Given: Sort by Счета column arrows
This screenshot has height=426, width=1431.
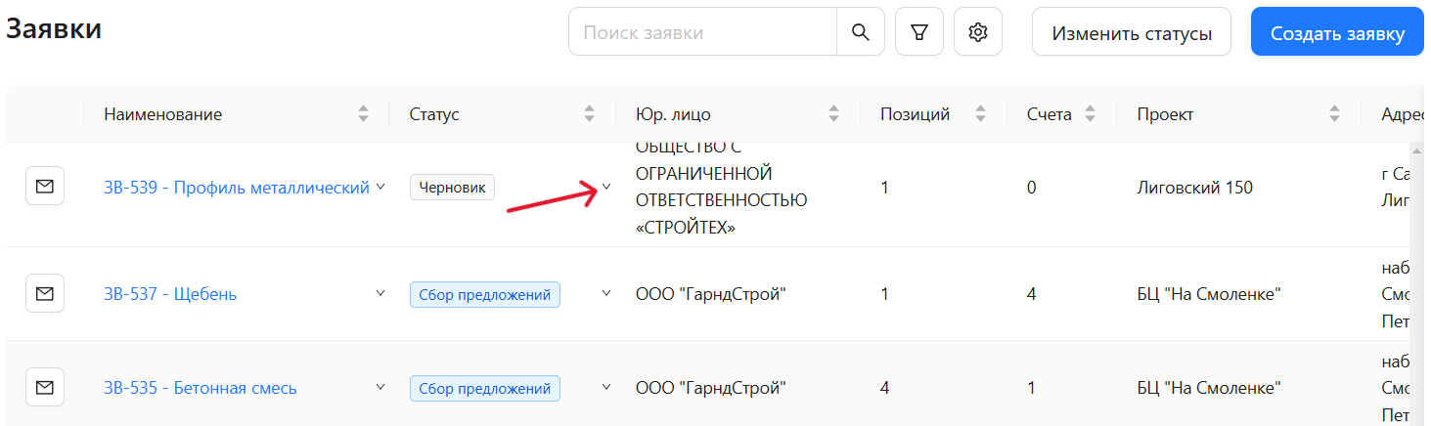Looking at the screenshot, I should (x=1091, y=114).
